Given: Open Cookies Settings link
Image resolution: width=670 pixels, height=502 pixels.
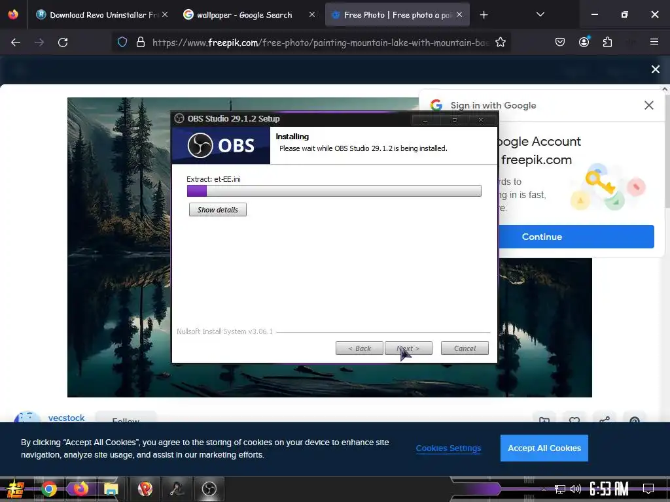Looking at the screenshot, I should [448, 448].
